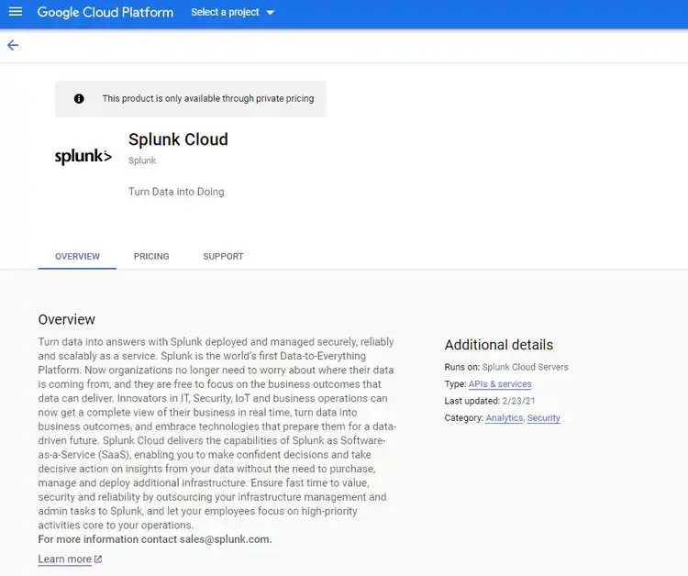The height and width of the screenshot is (576, 688).
Task: Open the Pricing tab
Action: (151, 256)
